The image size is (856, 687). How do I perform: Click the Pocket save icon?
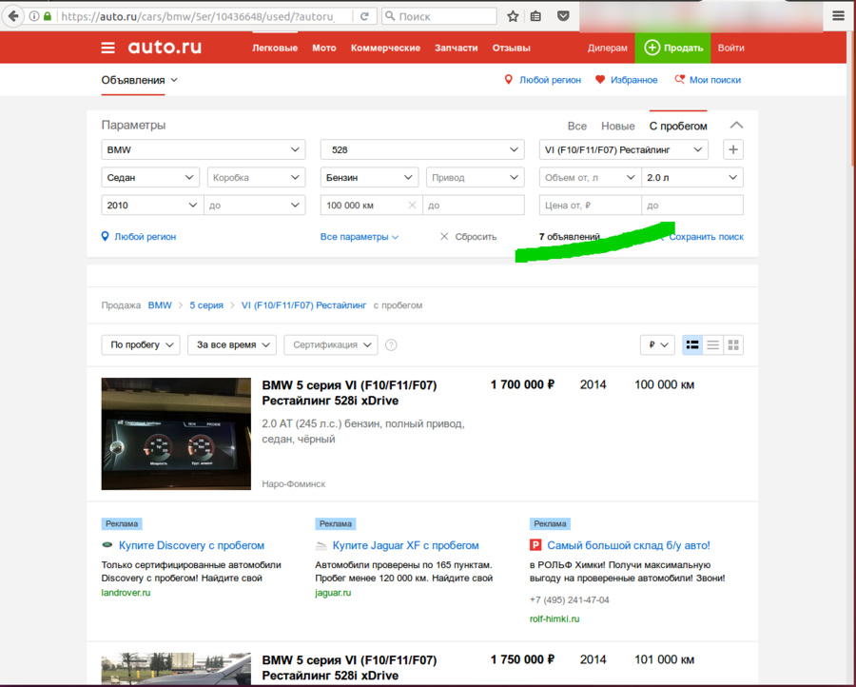coord(563,16)
